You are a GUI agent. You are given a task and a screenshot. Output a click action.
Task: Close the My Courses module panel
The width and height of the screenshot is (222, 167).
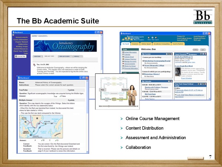[x=171, y=54]
